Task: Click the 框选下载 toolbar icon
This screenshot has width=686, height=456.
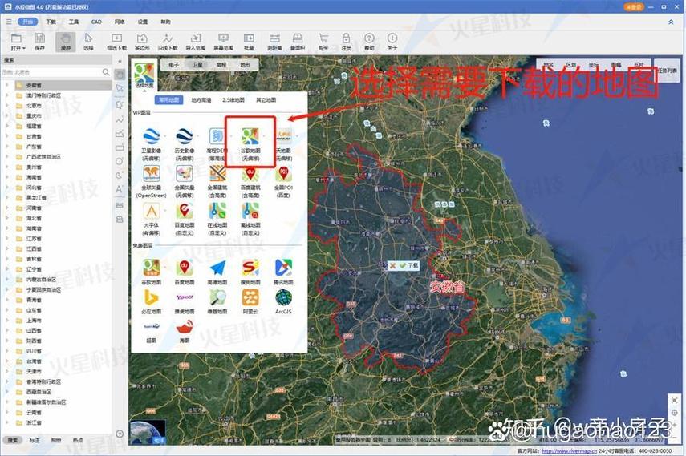Action: 117,42
